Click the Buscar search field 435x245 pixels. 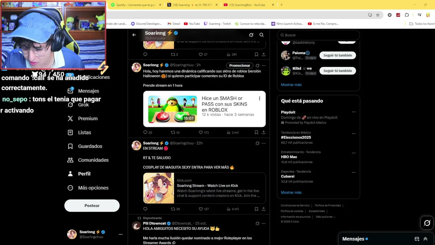(x=318, y=35)
